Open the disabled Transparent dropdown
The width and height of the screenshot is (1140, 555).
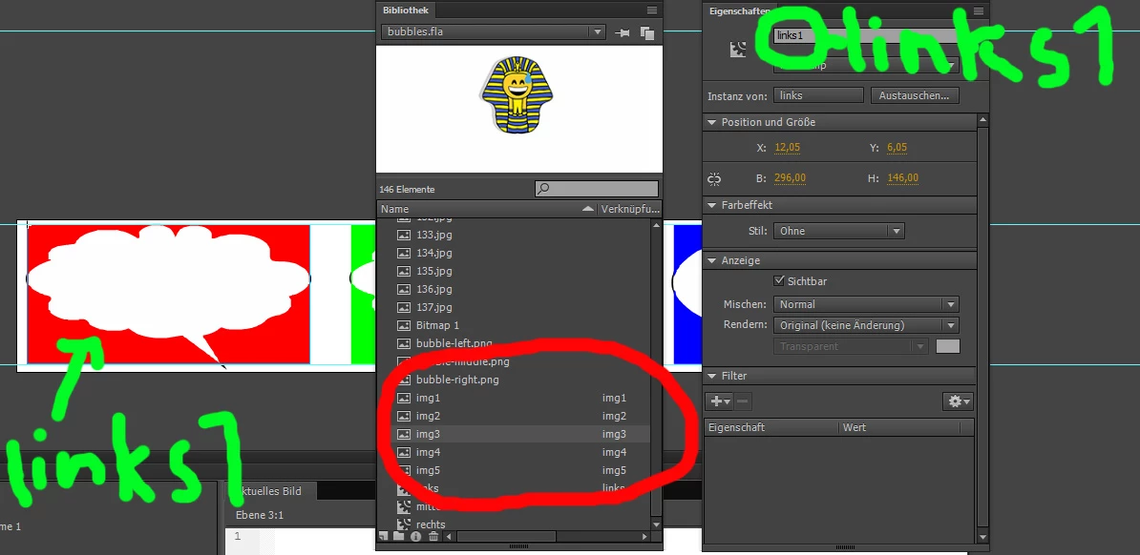point(851,346)
